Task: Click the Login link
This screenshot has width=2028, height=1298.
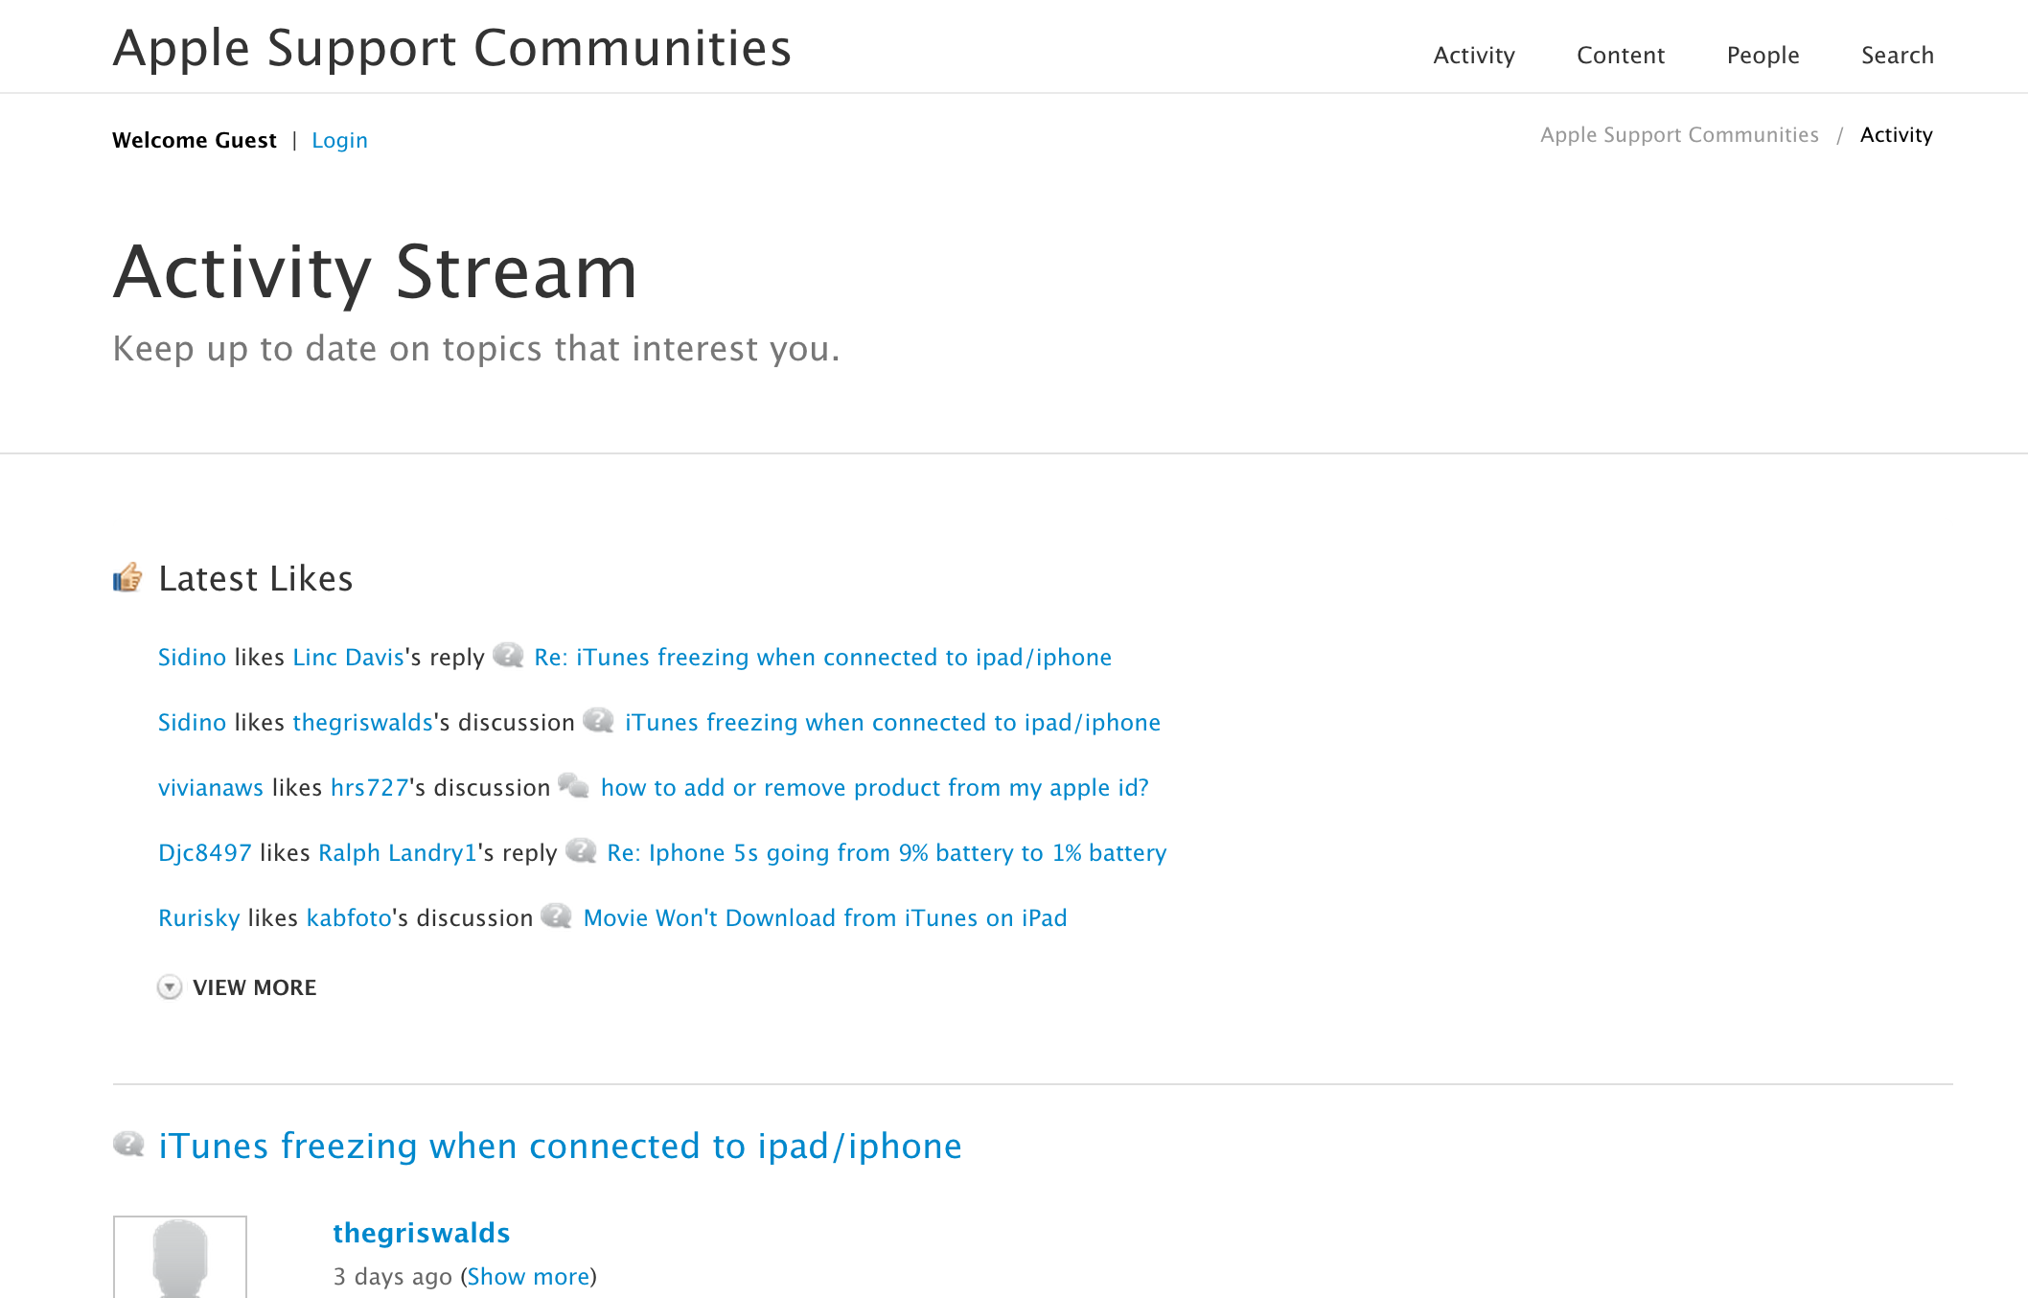Action: [x=339, y=140]
